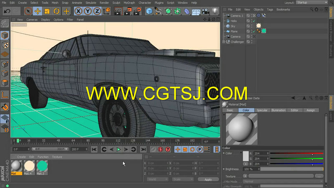Screen dimensions: 334x188
Task: Select the Sky object
Action: point(233,26)
